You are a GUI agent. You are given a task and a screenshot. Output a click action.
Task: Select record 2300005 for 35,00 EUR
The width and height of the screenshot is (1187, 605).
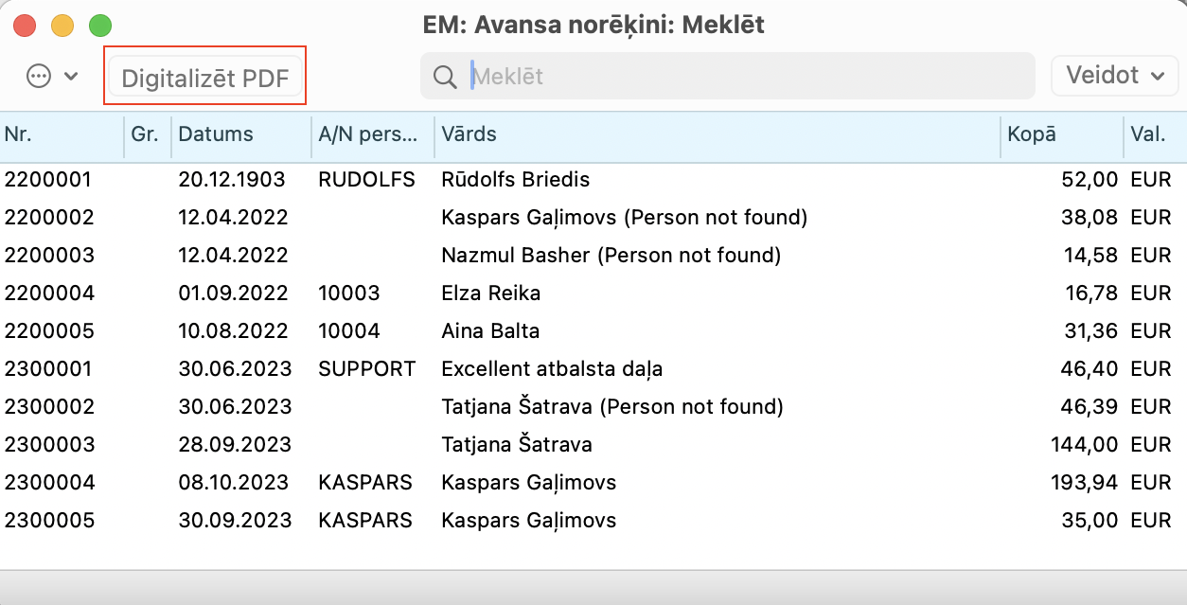coord(528,521)
